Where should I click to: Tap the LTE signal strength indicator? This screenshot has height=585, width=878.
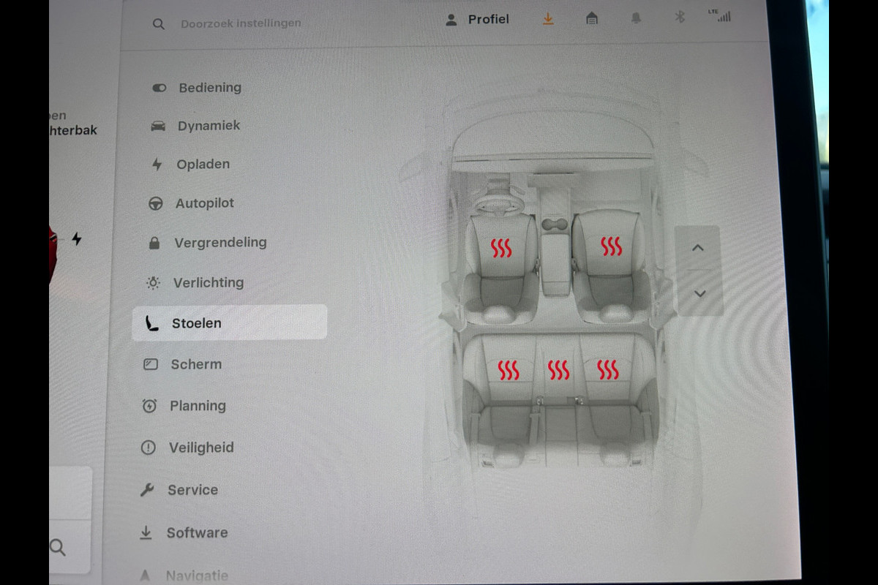pos(719,15)
